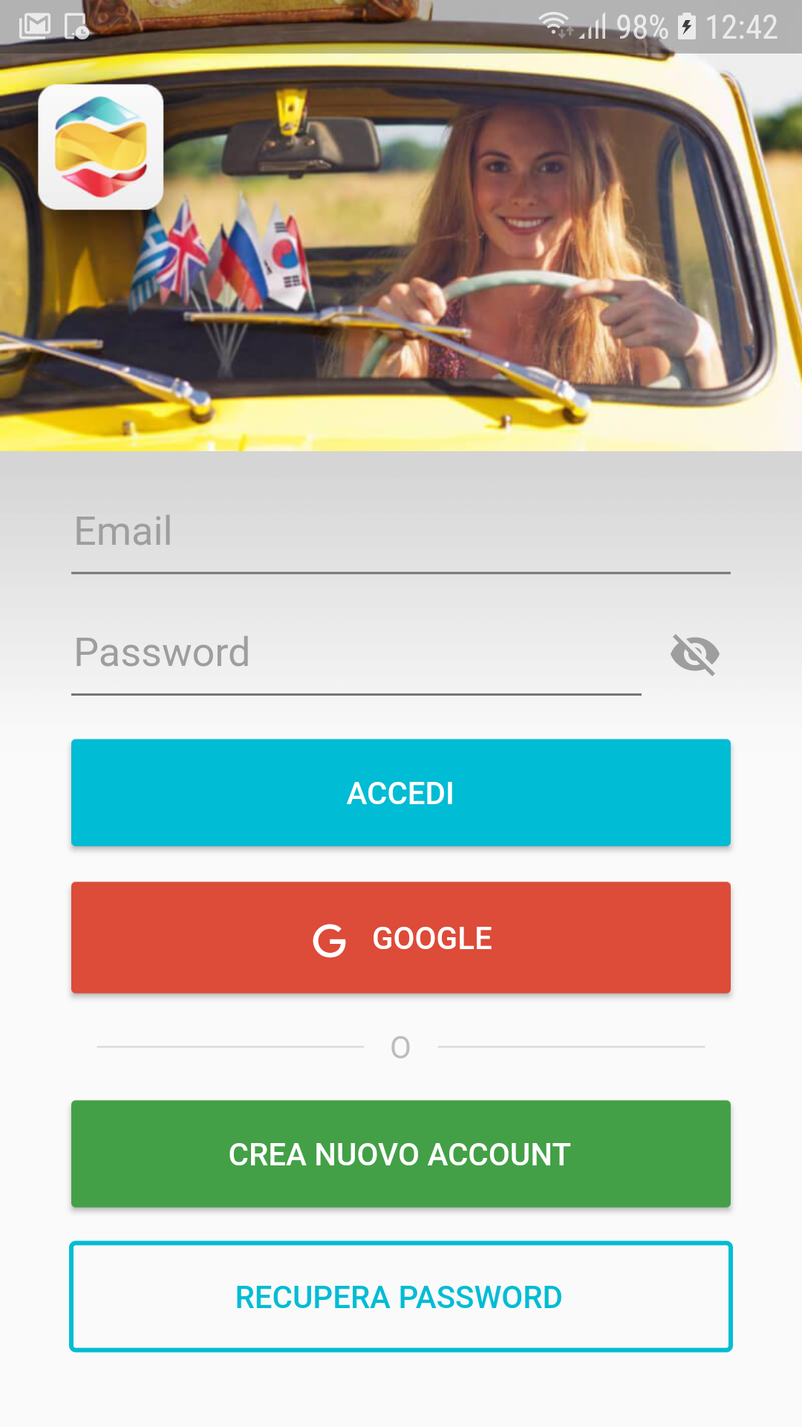Tap the 12:42 clock in status bar

741,27
